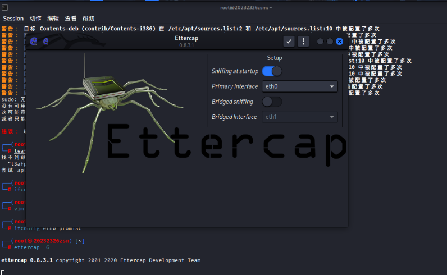Click the second Ettercap logo icon in header
The image size is (447, 275).
[45, 42]
